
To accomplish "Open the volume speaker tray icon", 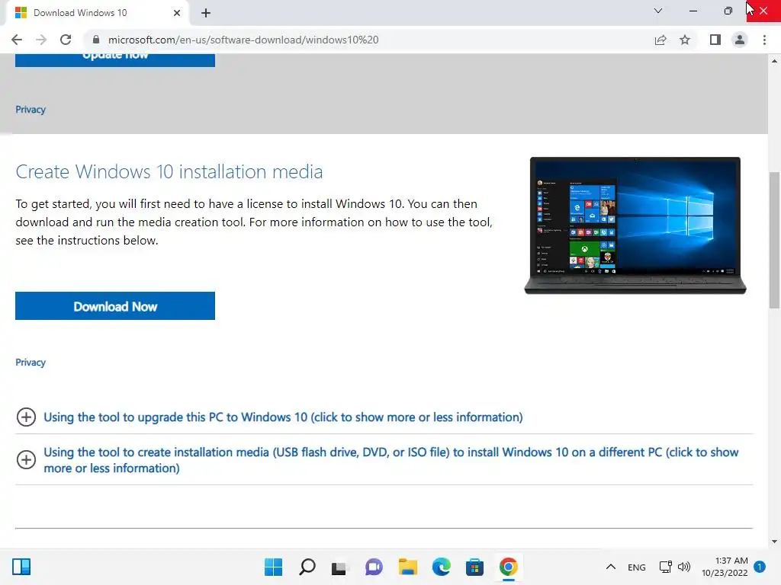I will (x=684, y=567).
